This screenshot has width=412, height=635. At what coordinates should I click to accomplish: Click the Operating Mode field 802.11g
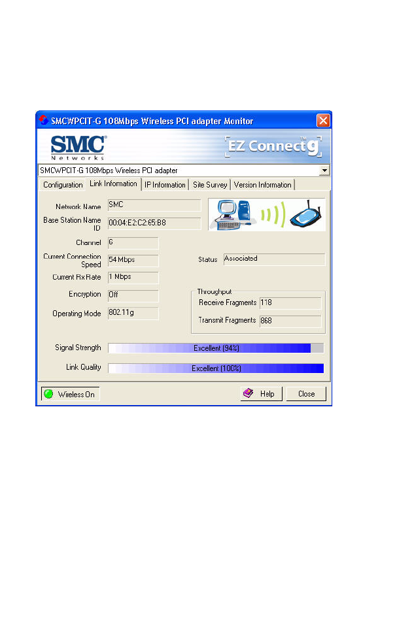(133, 313)
